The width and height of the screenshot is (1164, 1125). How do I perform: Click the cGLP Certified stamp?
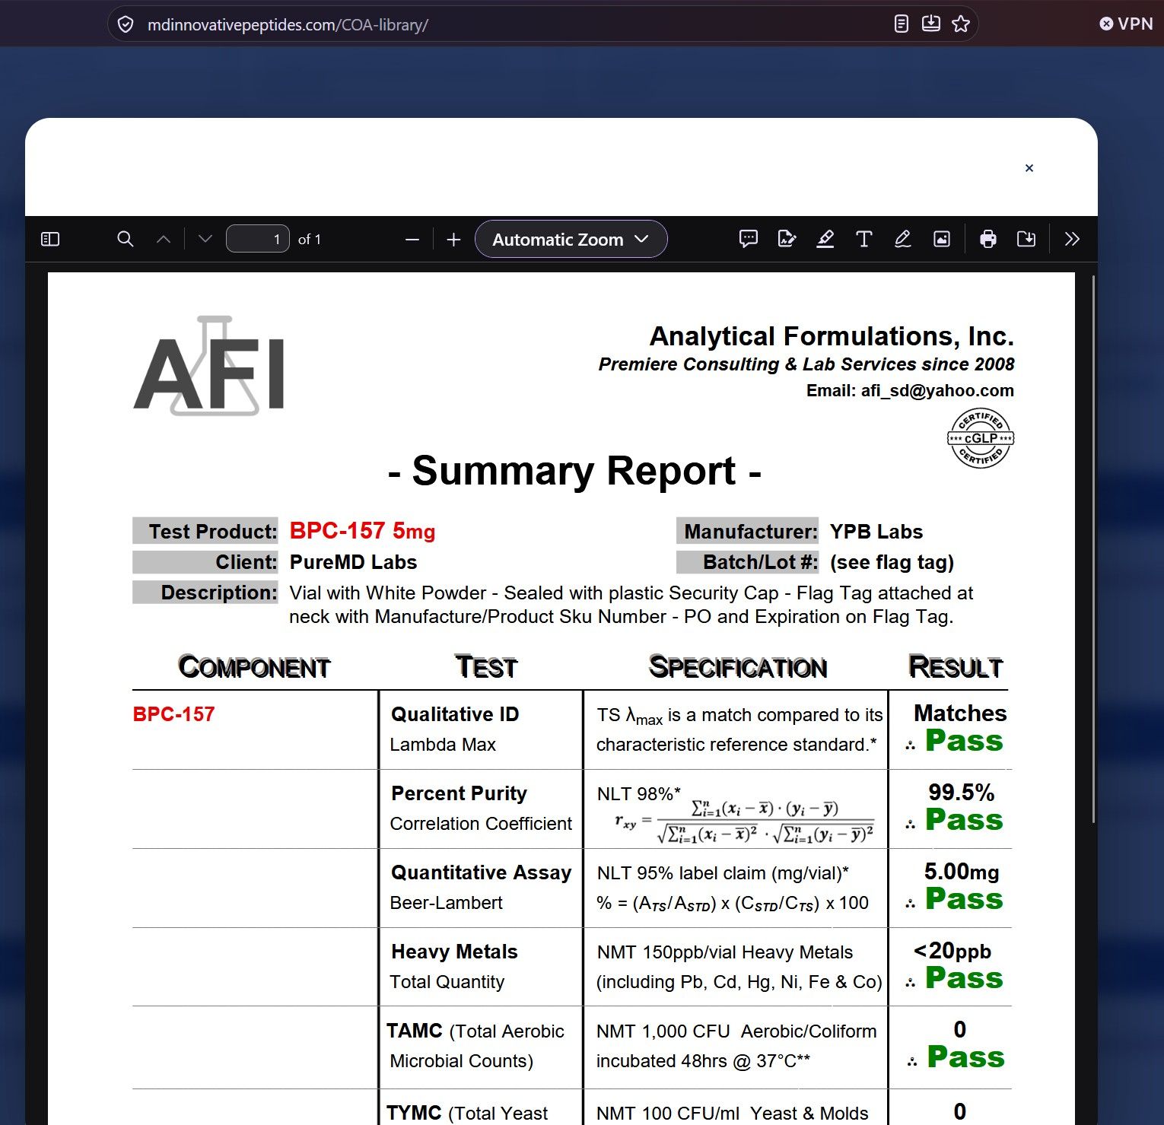981,438
